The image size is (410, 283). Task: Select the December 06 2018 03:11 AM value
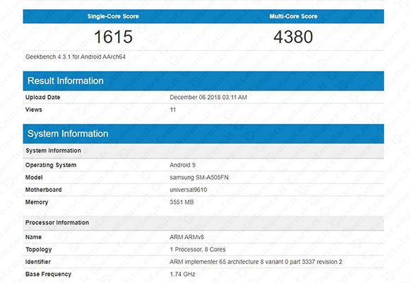point(208,98)
